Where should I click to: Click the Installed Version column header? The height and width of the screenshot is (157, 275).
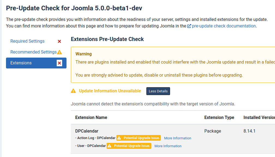click(259, 118)
